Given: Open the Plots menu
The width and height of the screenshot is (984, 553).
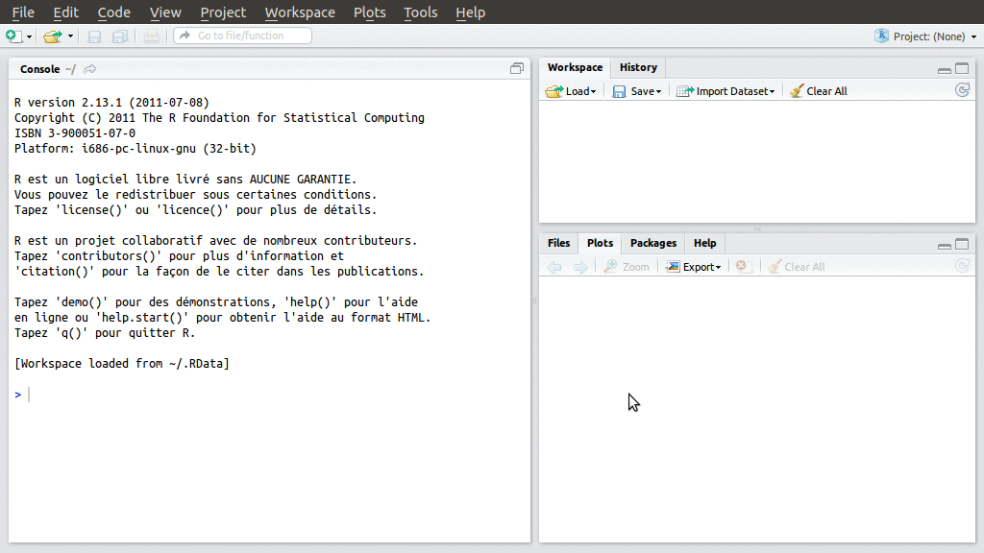Looking at the screenshot, I should (370, 12).
